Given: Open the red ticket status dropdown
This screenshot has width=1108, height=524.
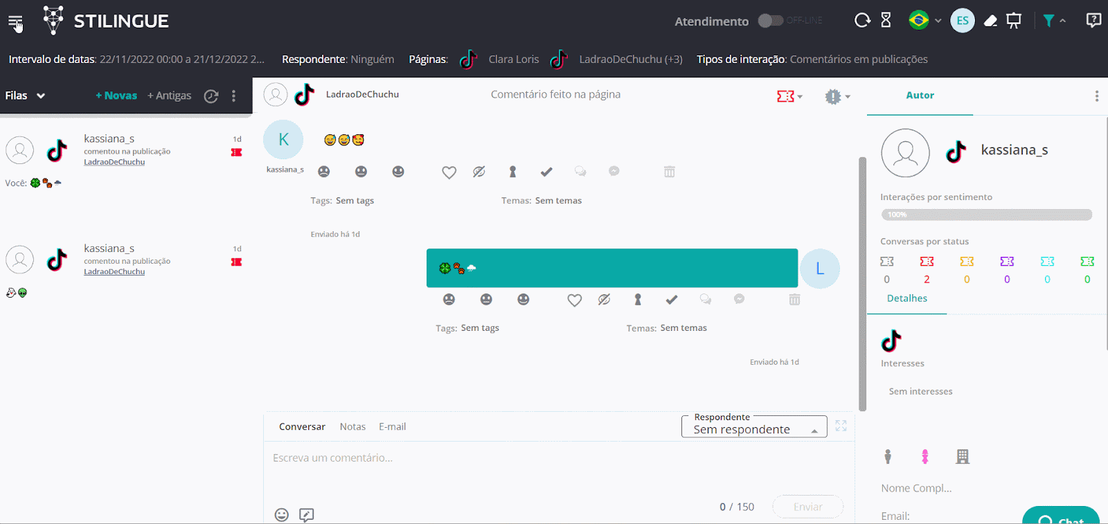Looking at the screenshot, I should (x=789, y=96).
